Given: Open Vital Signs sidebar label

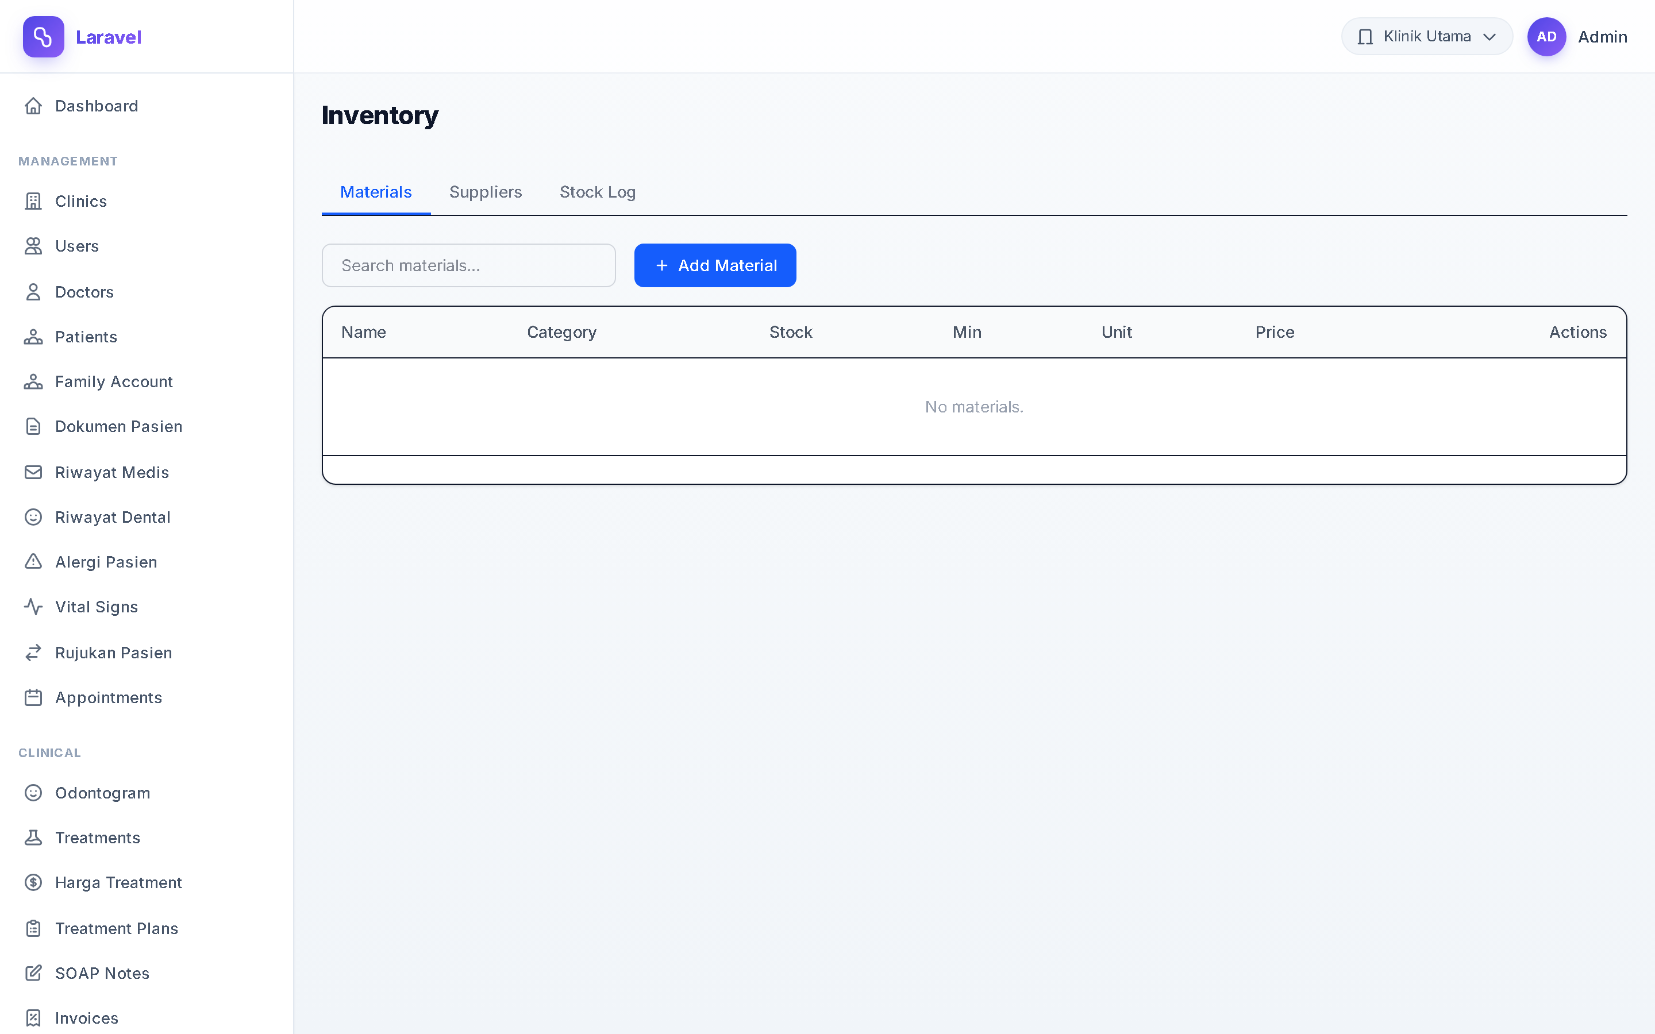Looking at the screenshot, I should (x=97, y=607).
